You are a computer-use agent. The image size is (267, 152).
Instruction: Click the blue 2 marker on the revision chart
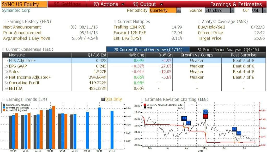point(234,129)
